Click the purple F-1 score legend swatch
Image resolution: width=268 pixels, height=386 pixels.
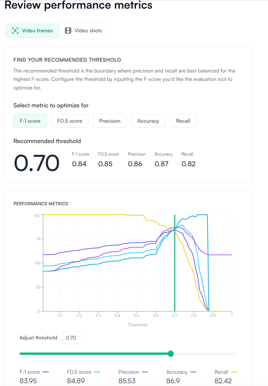(x=46, y=372)
